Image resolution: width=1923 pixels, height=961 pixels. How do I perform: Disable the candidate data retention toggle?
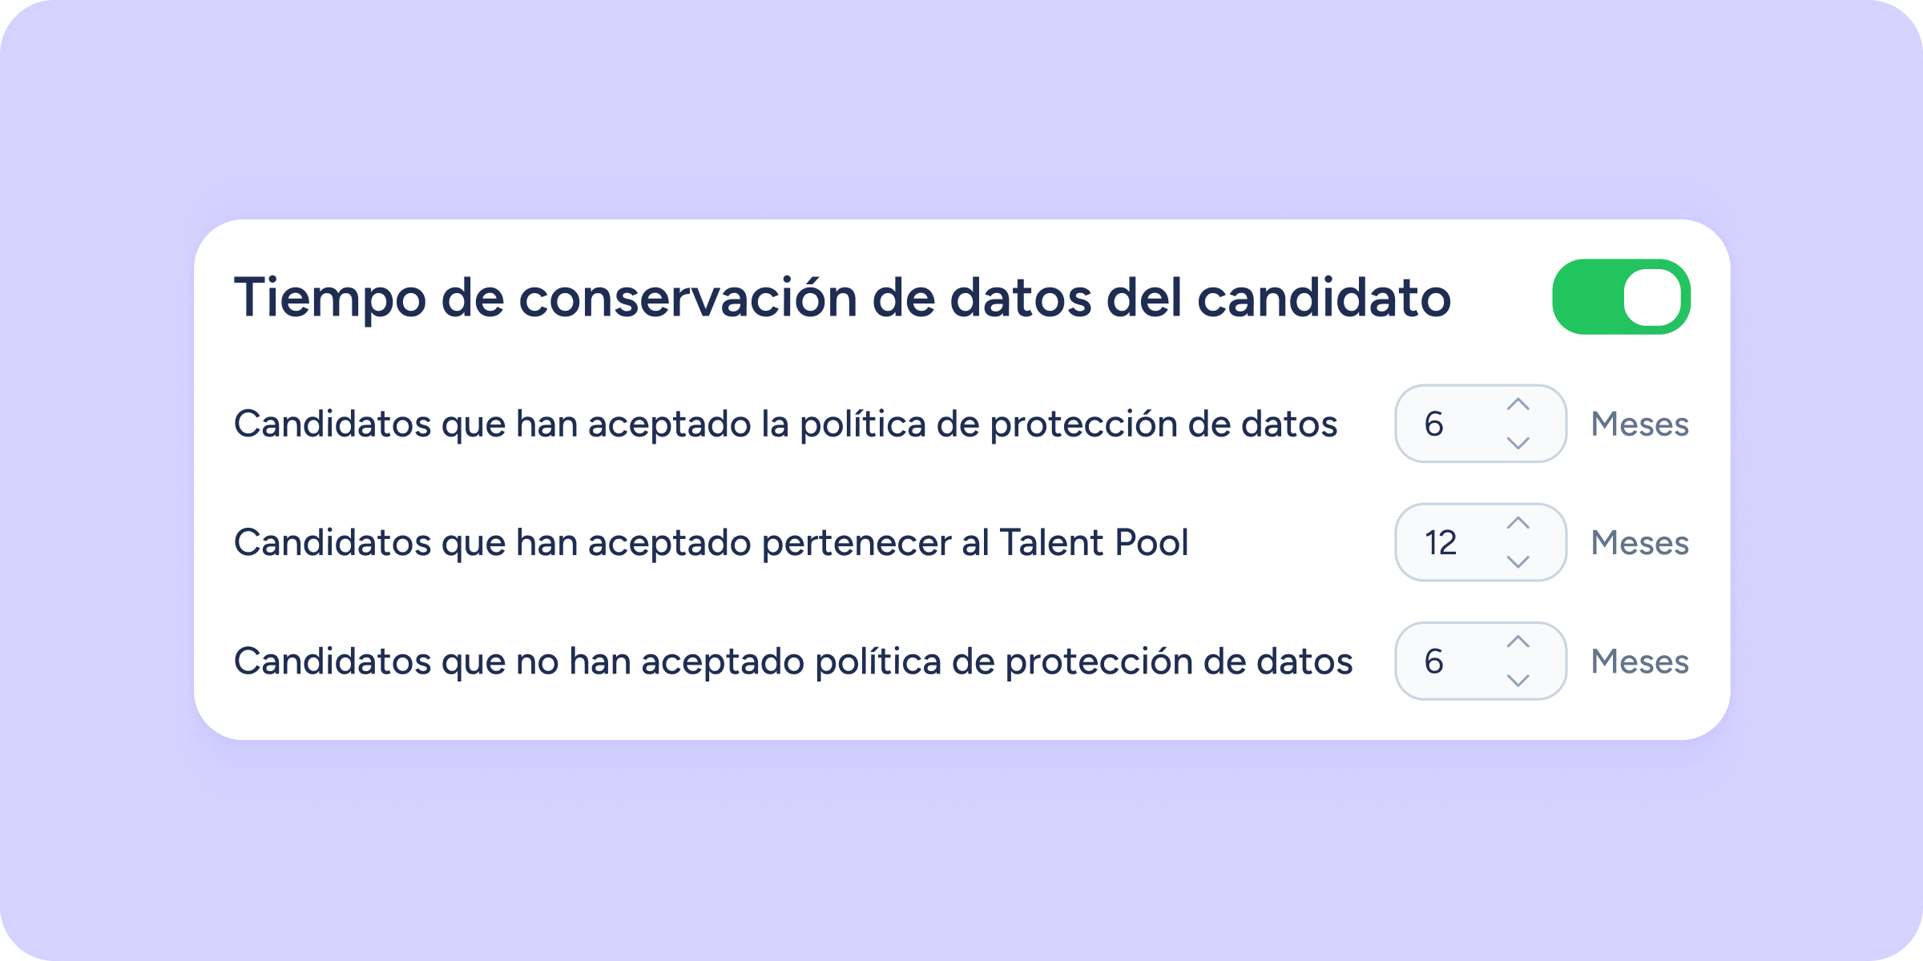click(1620, 296)
